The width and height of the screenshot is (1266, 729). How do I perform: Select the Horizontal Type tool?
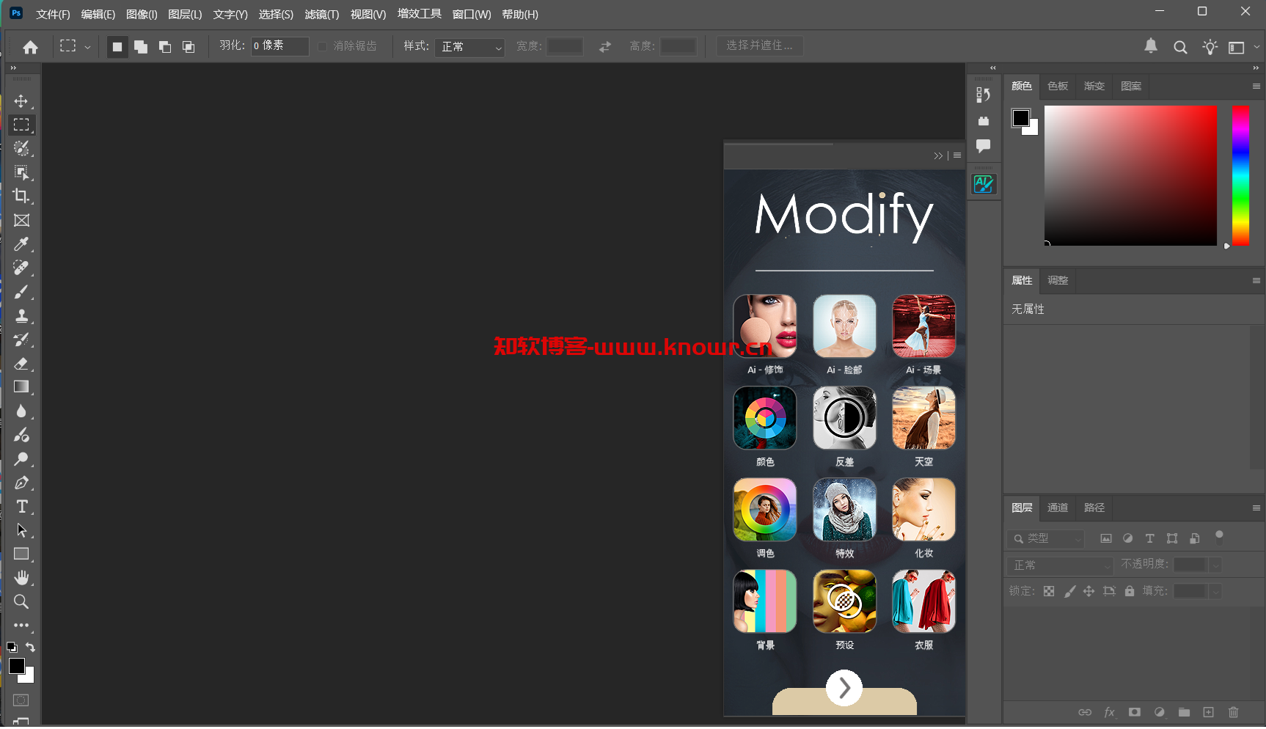click(x=21, y=506)
